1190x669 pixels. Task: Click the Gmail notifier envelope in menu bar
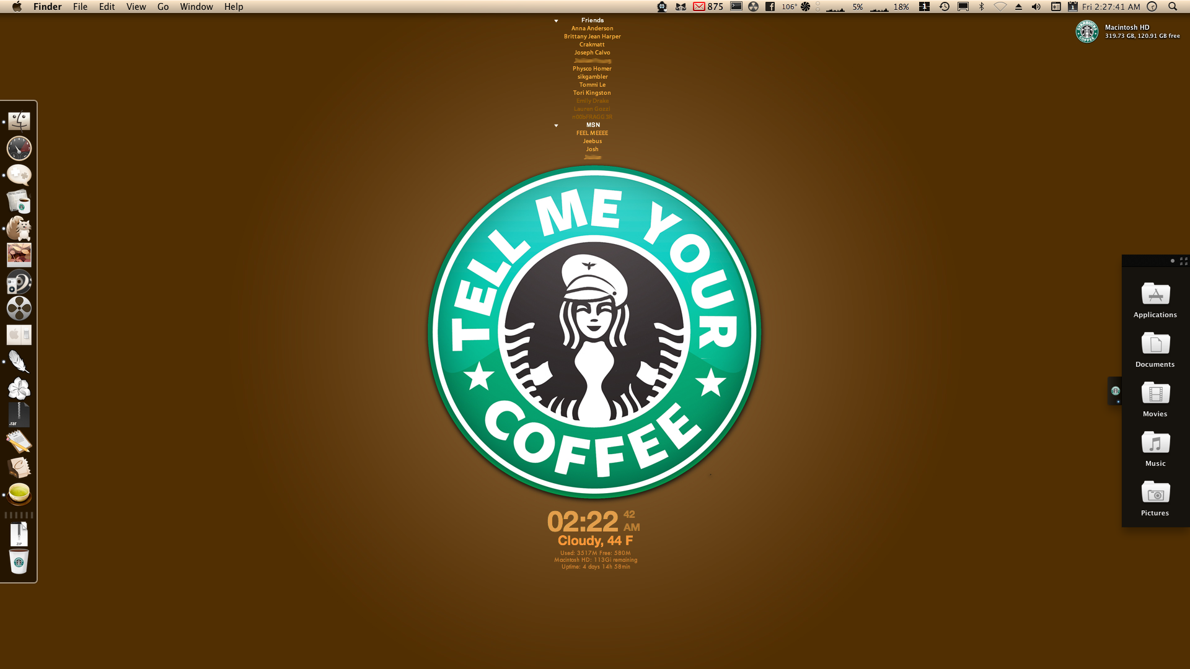tap(699, 7)
